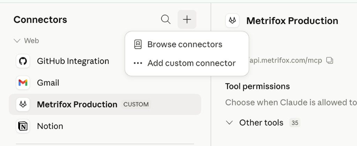The image size is (357, 146).
Task: Click the three-dots Add custom connector icon
Action: tap(138, 63)
